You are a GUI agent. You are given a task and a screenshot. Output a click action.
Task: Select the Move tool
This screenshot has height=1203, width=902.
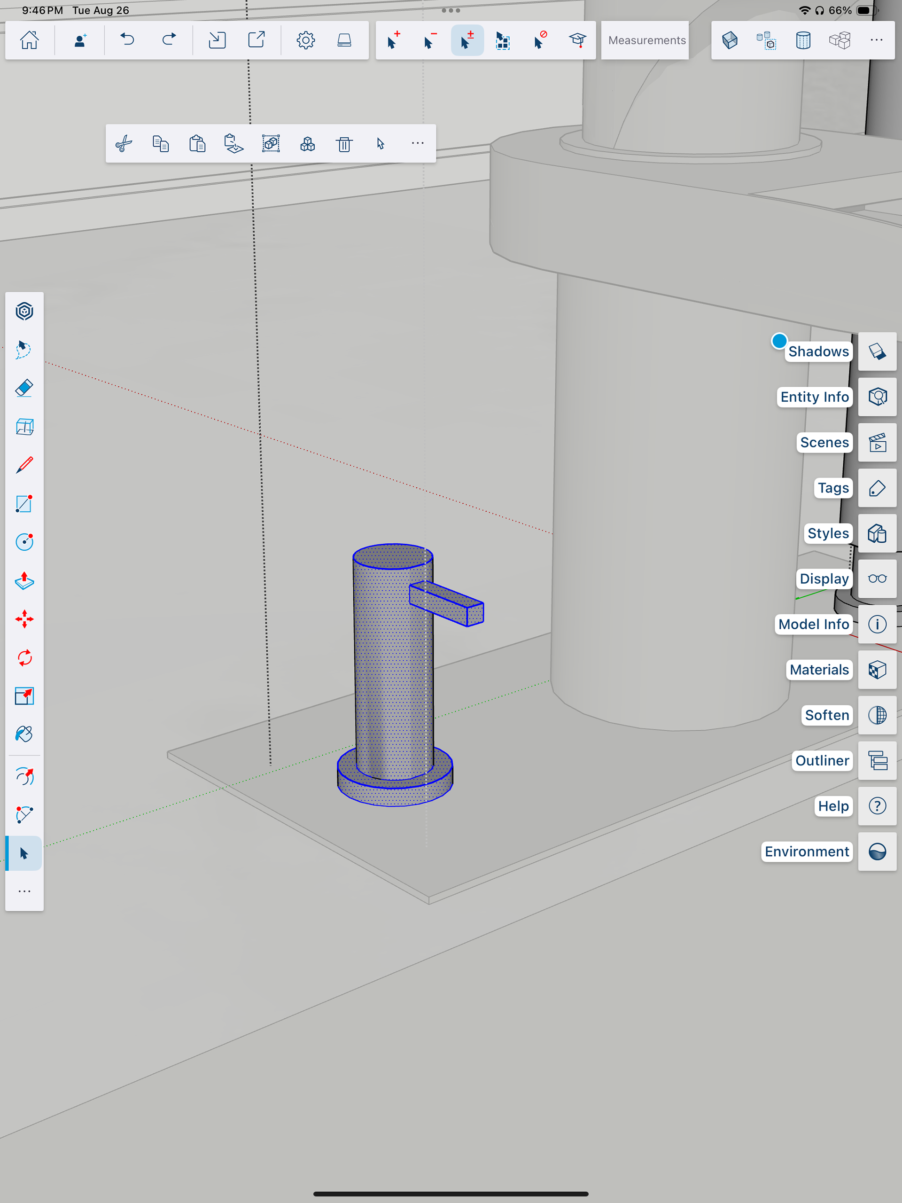tap(24, 619)
